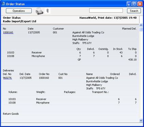Viewport: 144px width, 127px height.
Task: Open the Operations menu button
Action: [x=19, y=11]
